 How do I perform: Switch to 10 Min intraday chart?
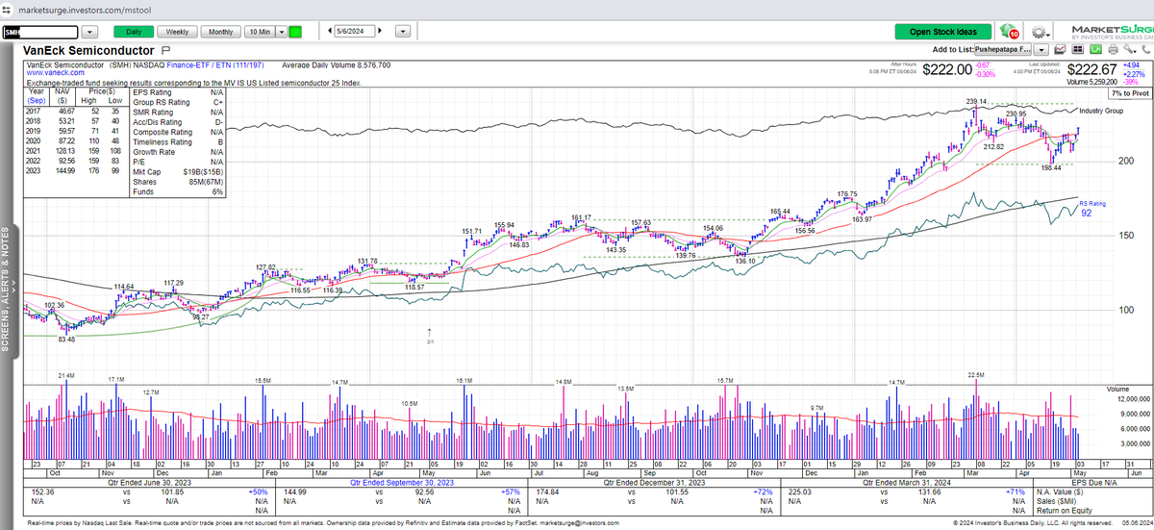(x=260, y=32)
